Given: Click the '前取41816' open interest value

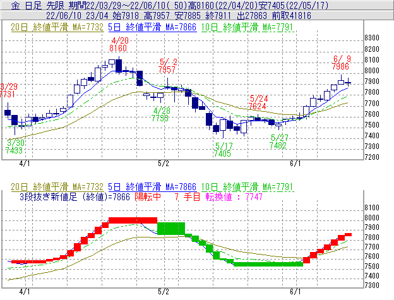Looking at the screenshot, I should tap(292, 16).
